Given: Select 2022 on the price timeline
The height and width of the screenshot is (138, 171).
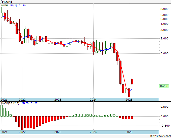Looking at the screenshot, I should click(22, 100).
